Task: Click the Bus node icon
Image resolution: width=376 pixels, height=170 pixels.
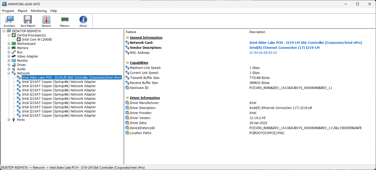Action: point(14,52)
